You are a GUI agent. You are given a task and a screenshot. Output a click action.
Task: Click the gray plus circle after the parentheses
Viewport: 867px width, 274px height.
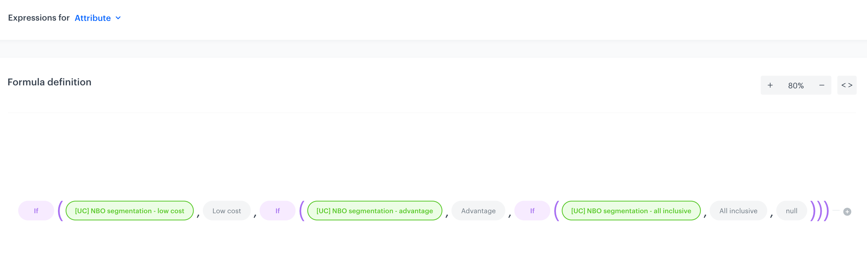847,211
